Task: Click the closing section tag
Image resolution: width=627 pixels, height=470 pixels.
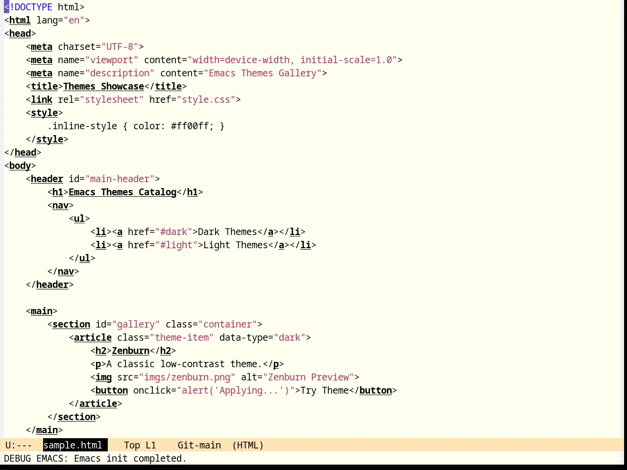Action: 74,417
